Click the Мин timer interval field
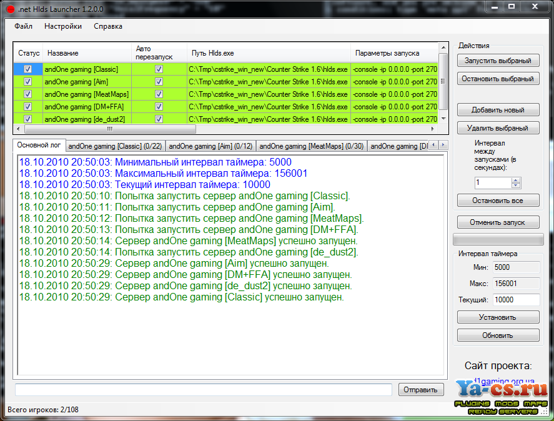554x421 pixels. 516,267
